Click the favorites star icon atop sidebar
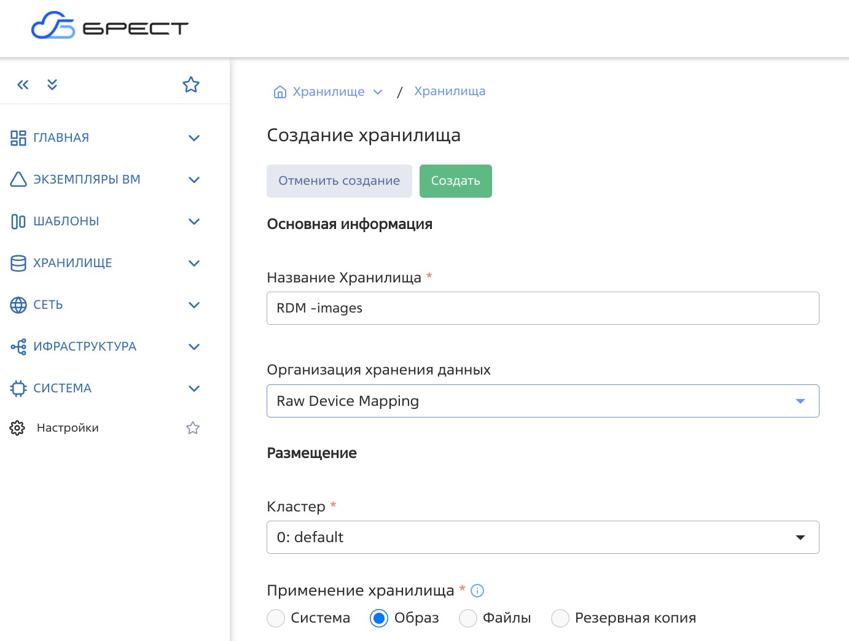 pyautogui.click(x=191, y=85)
